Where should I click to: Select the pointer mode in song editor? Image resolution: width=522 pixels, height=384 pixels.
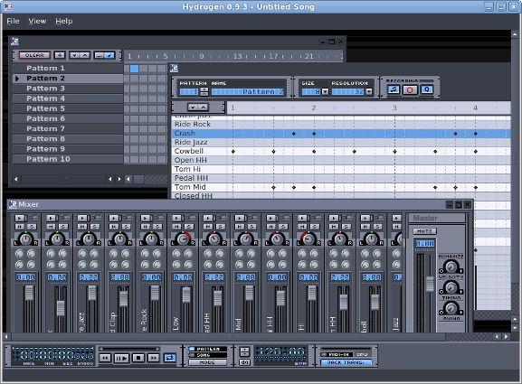99,55
